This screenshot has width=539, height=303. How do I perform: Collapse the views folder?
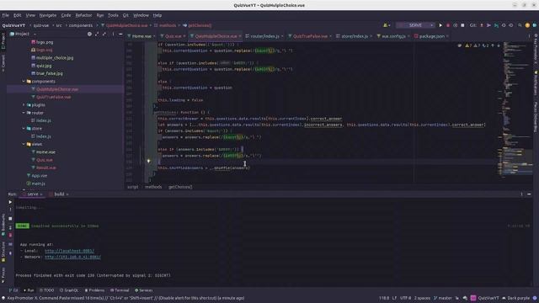pos(24,144)
